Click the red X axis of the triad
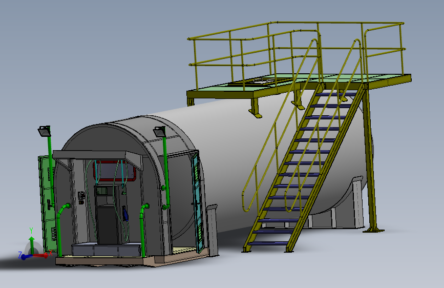Screen dimensions: 444x288 pos(40,256)
